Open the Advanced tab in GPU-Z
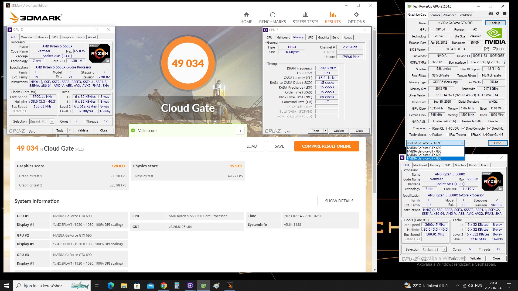 pos(450,15)
